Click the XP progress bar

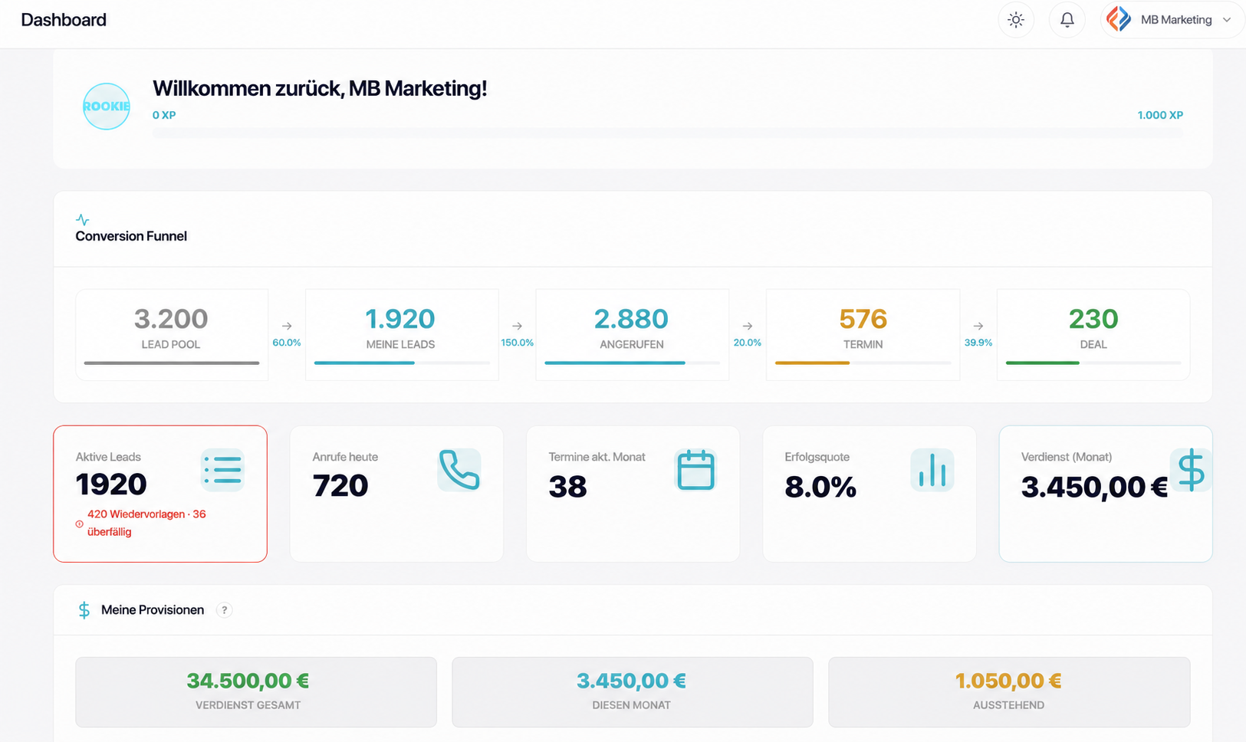[x=668, y=133]
